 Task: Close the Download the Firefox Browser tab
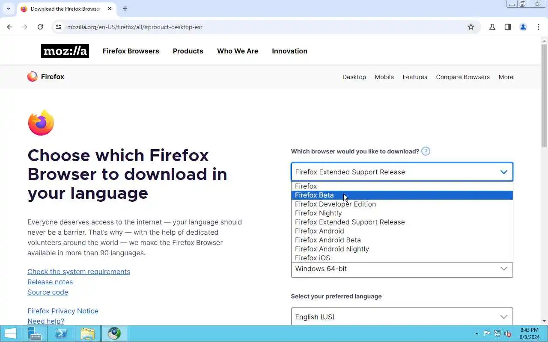click(x=110, y=9)
